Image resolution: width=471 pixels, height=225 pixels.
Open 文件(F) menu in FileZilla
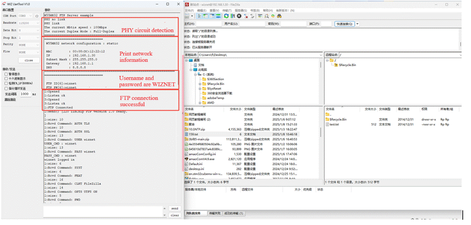point(189,10)
